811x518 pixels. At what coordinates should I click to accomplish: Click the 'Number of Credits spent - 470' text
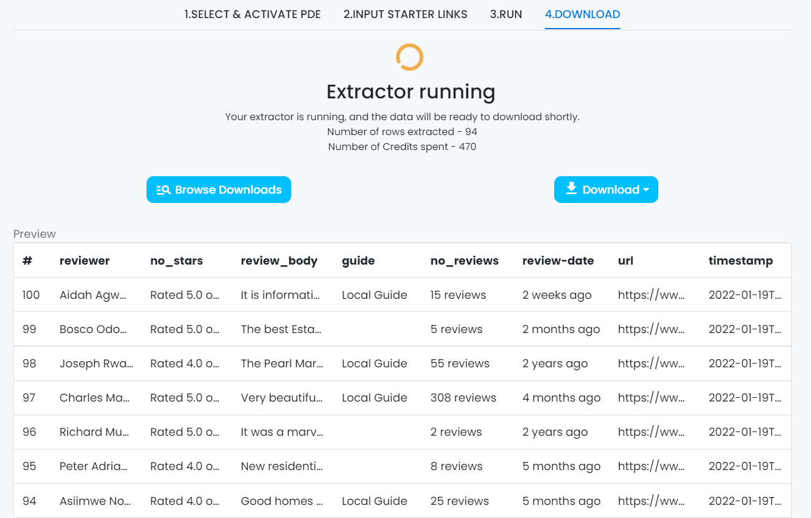[402, 147]
